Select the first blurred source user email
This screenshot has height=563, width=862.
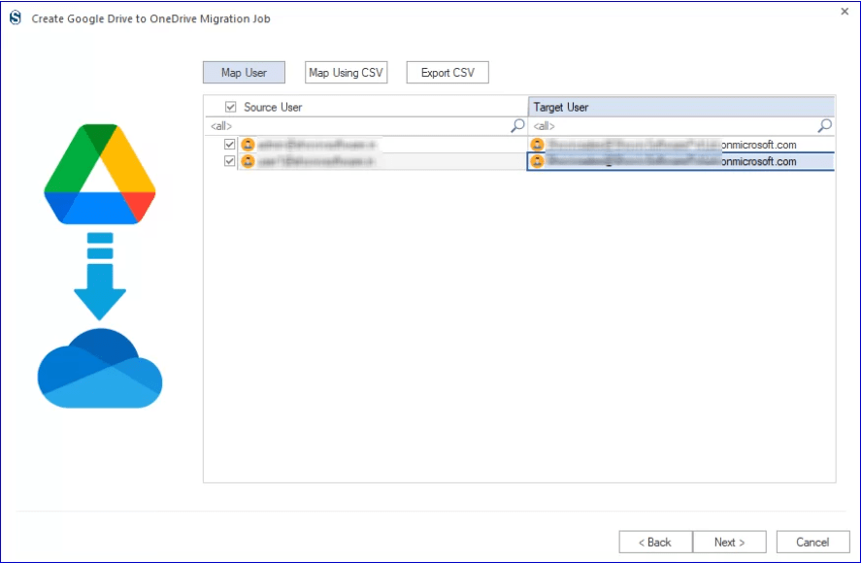[316, 145]
